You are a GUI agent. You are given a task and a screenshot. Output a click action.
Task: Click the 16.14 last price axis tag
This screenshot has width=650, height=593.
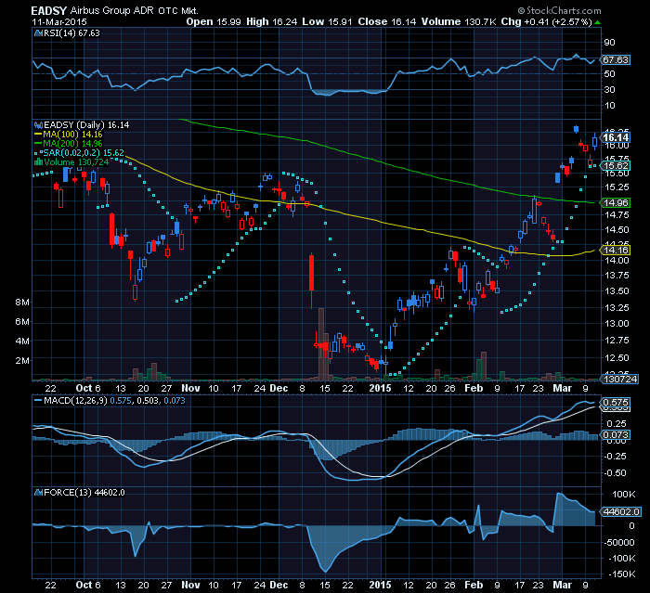[616, 137]
